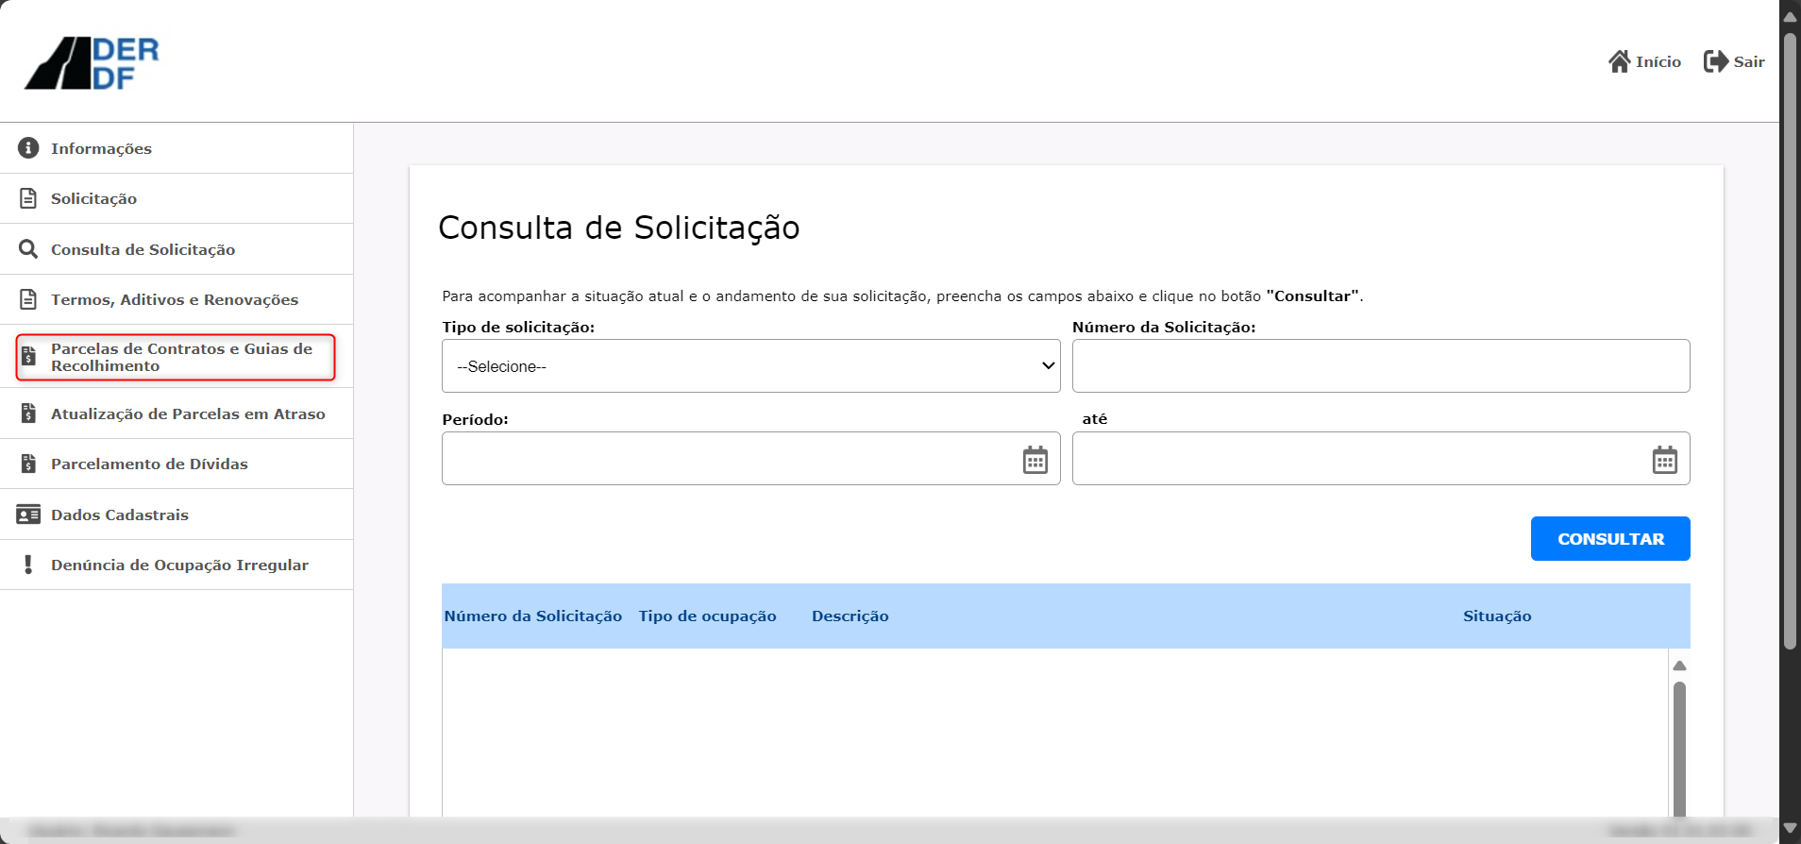Click the document icon beside Termos, Aditivos
This screenshot has height=844, width=1801.
click(28, 299)
